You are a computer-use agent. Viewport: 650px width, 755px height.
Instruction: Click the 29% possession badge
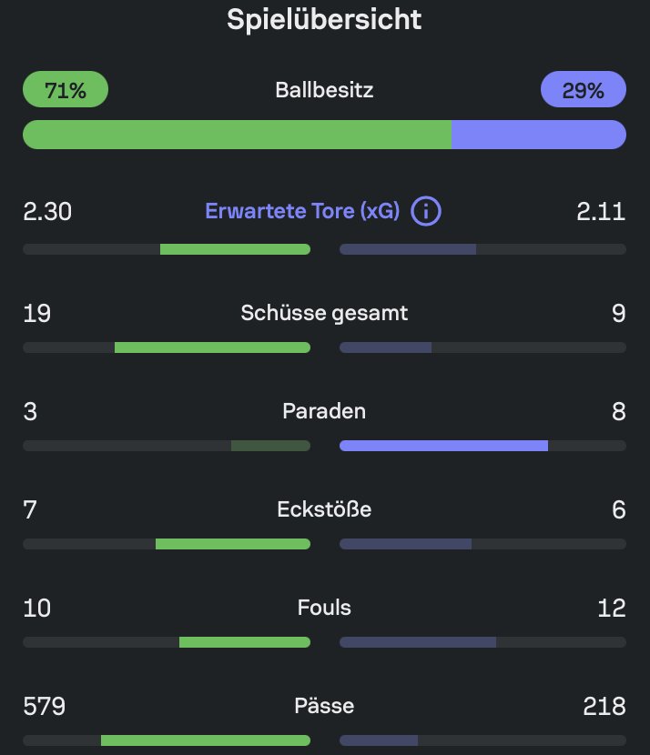[x=583, y=89]
